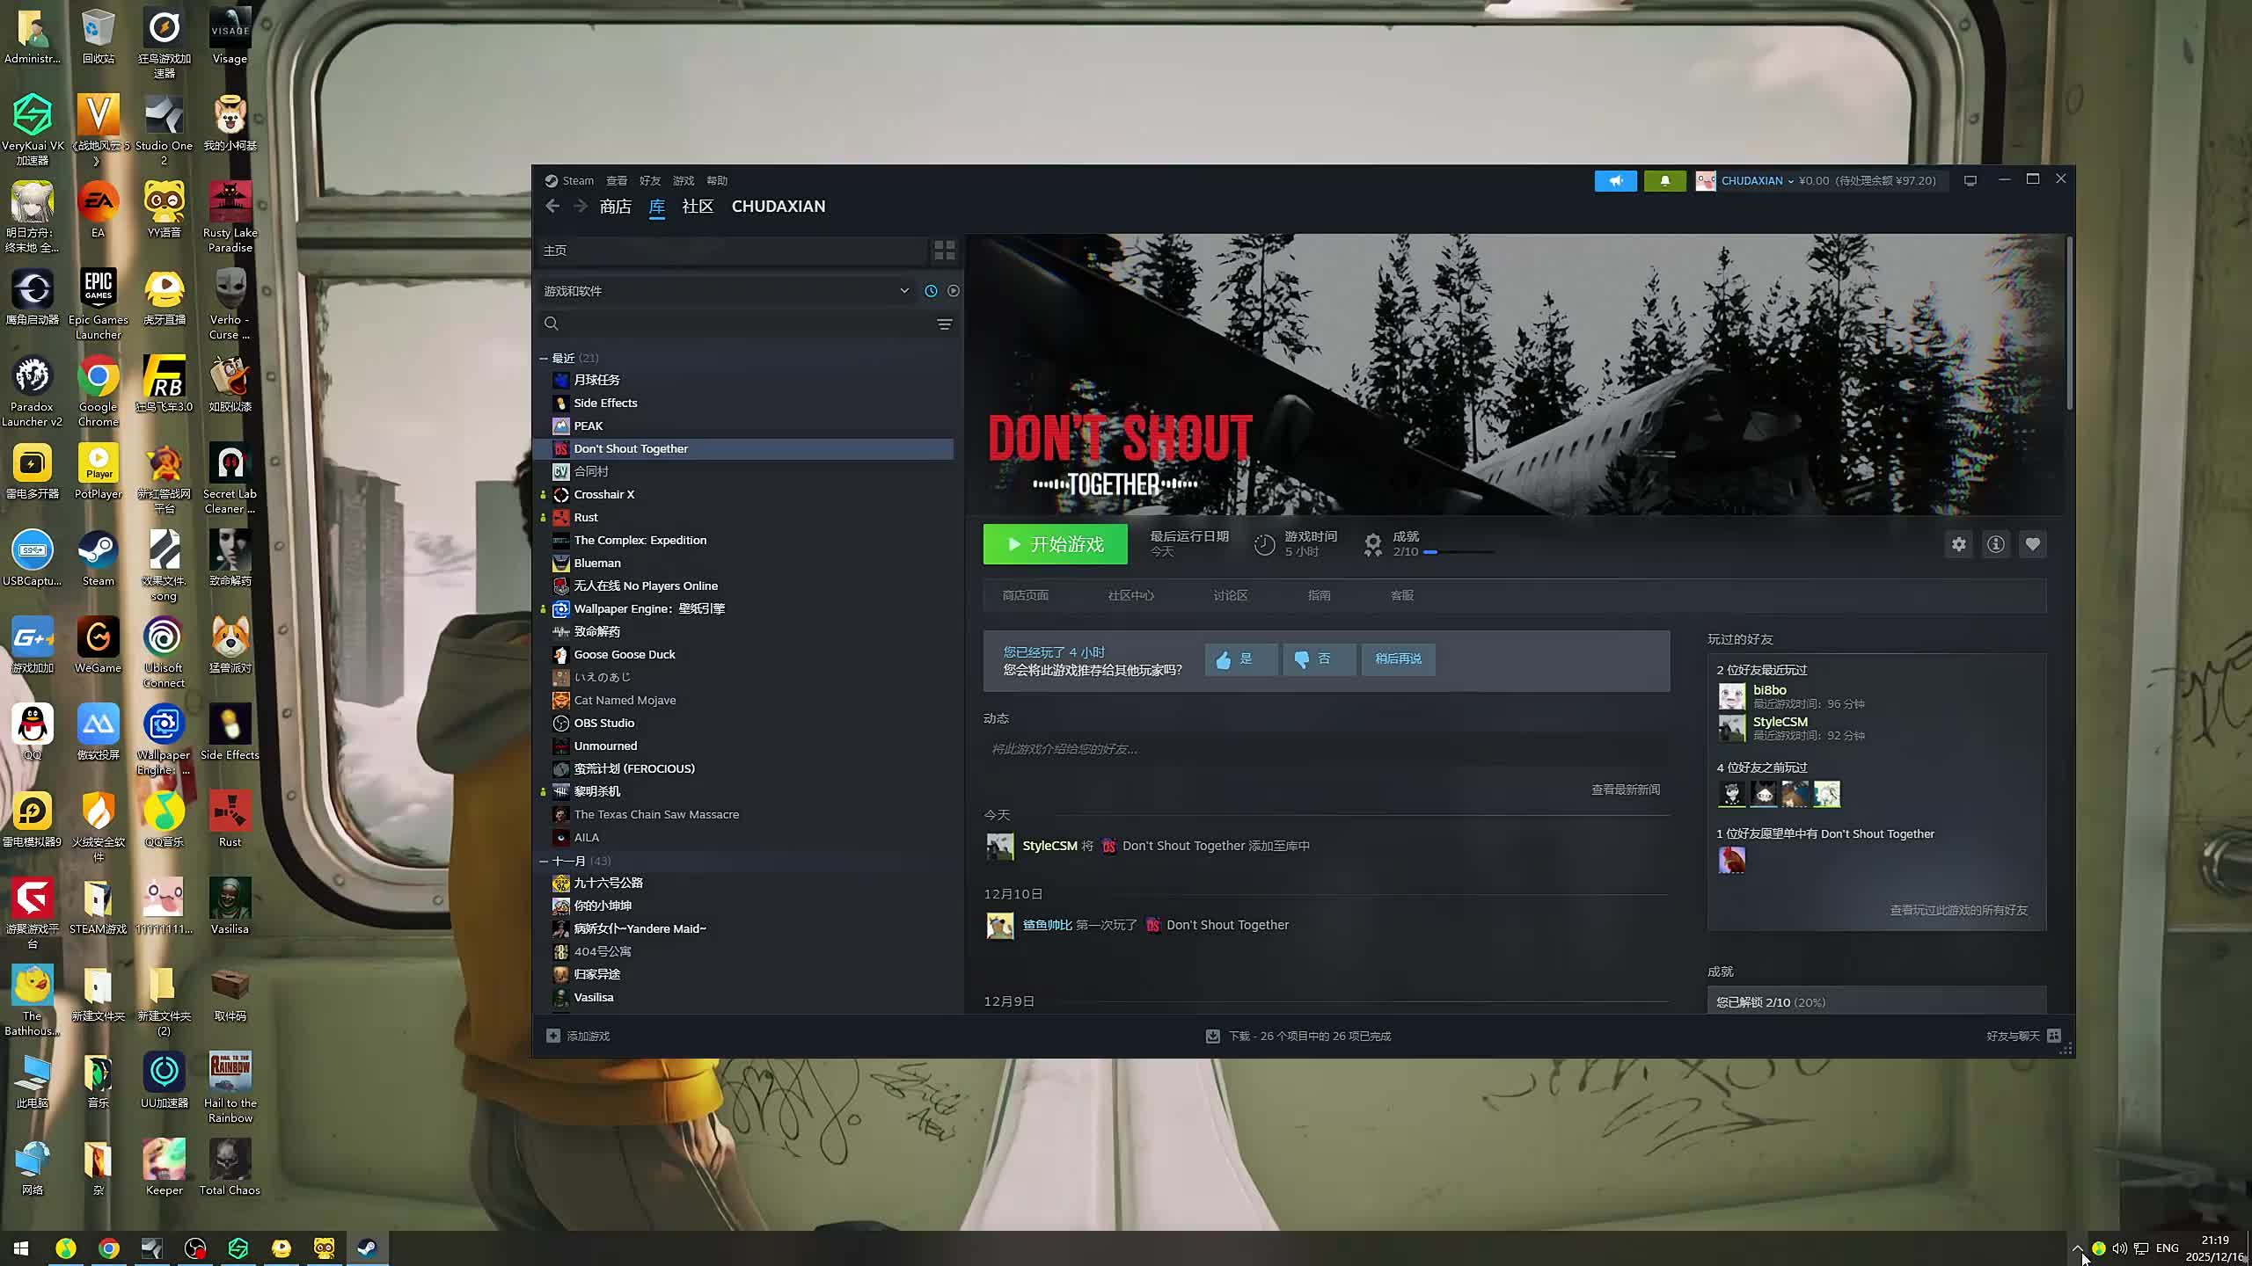Recommend game with thumbs-up 是 button
The width and height of the screenshot is (2252, 1266).
[x=1240, y=659]
